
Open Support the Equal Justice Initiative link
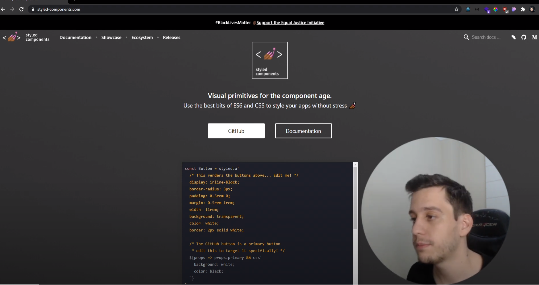290,23
